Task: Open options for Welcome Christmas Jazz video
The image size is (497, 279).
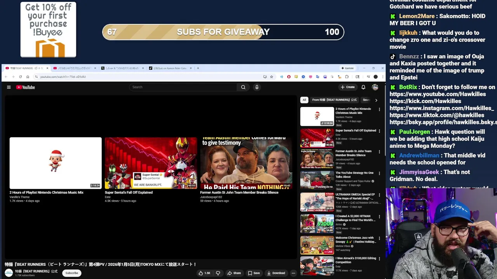Action: tap(379, 239)
